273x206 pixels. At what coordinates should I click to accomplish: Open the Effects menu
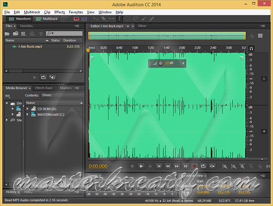[59, 12]
